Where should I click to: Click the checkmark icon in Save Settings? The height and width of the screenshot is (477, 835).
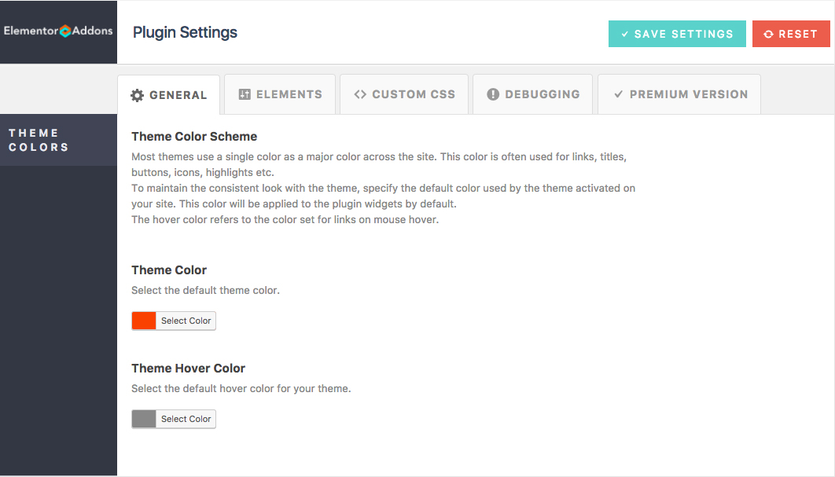tap(624, 35)
